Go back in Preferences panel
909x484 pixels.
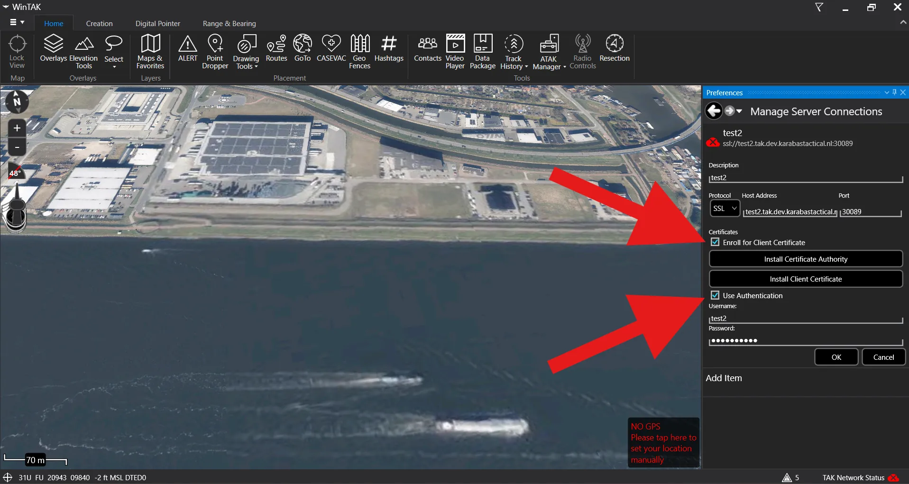pos(714,111)
